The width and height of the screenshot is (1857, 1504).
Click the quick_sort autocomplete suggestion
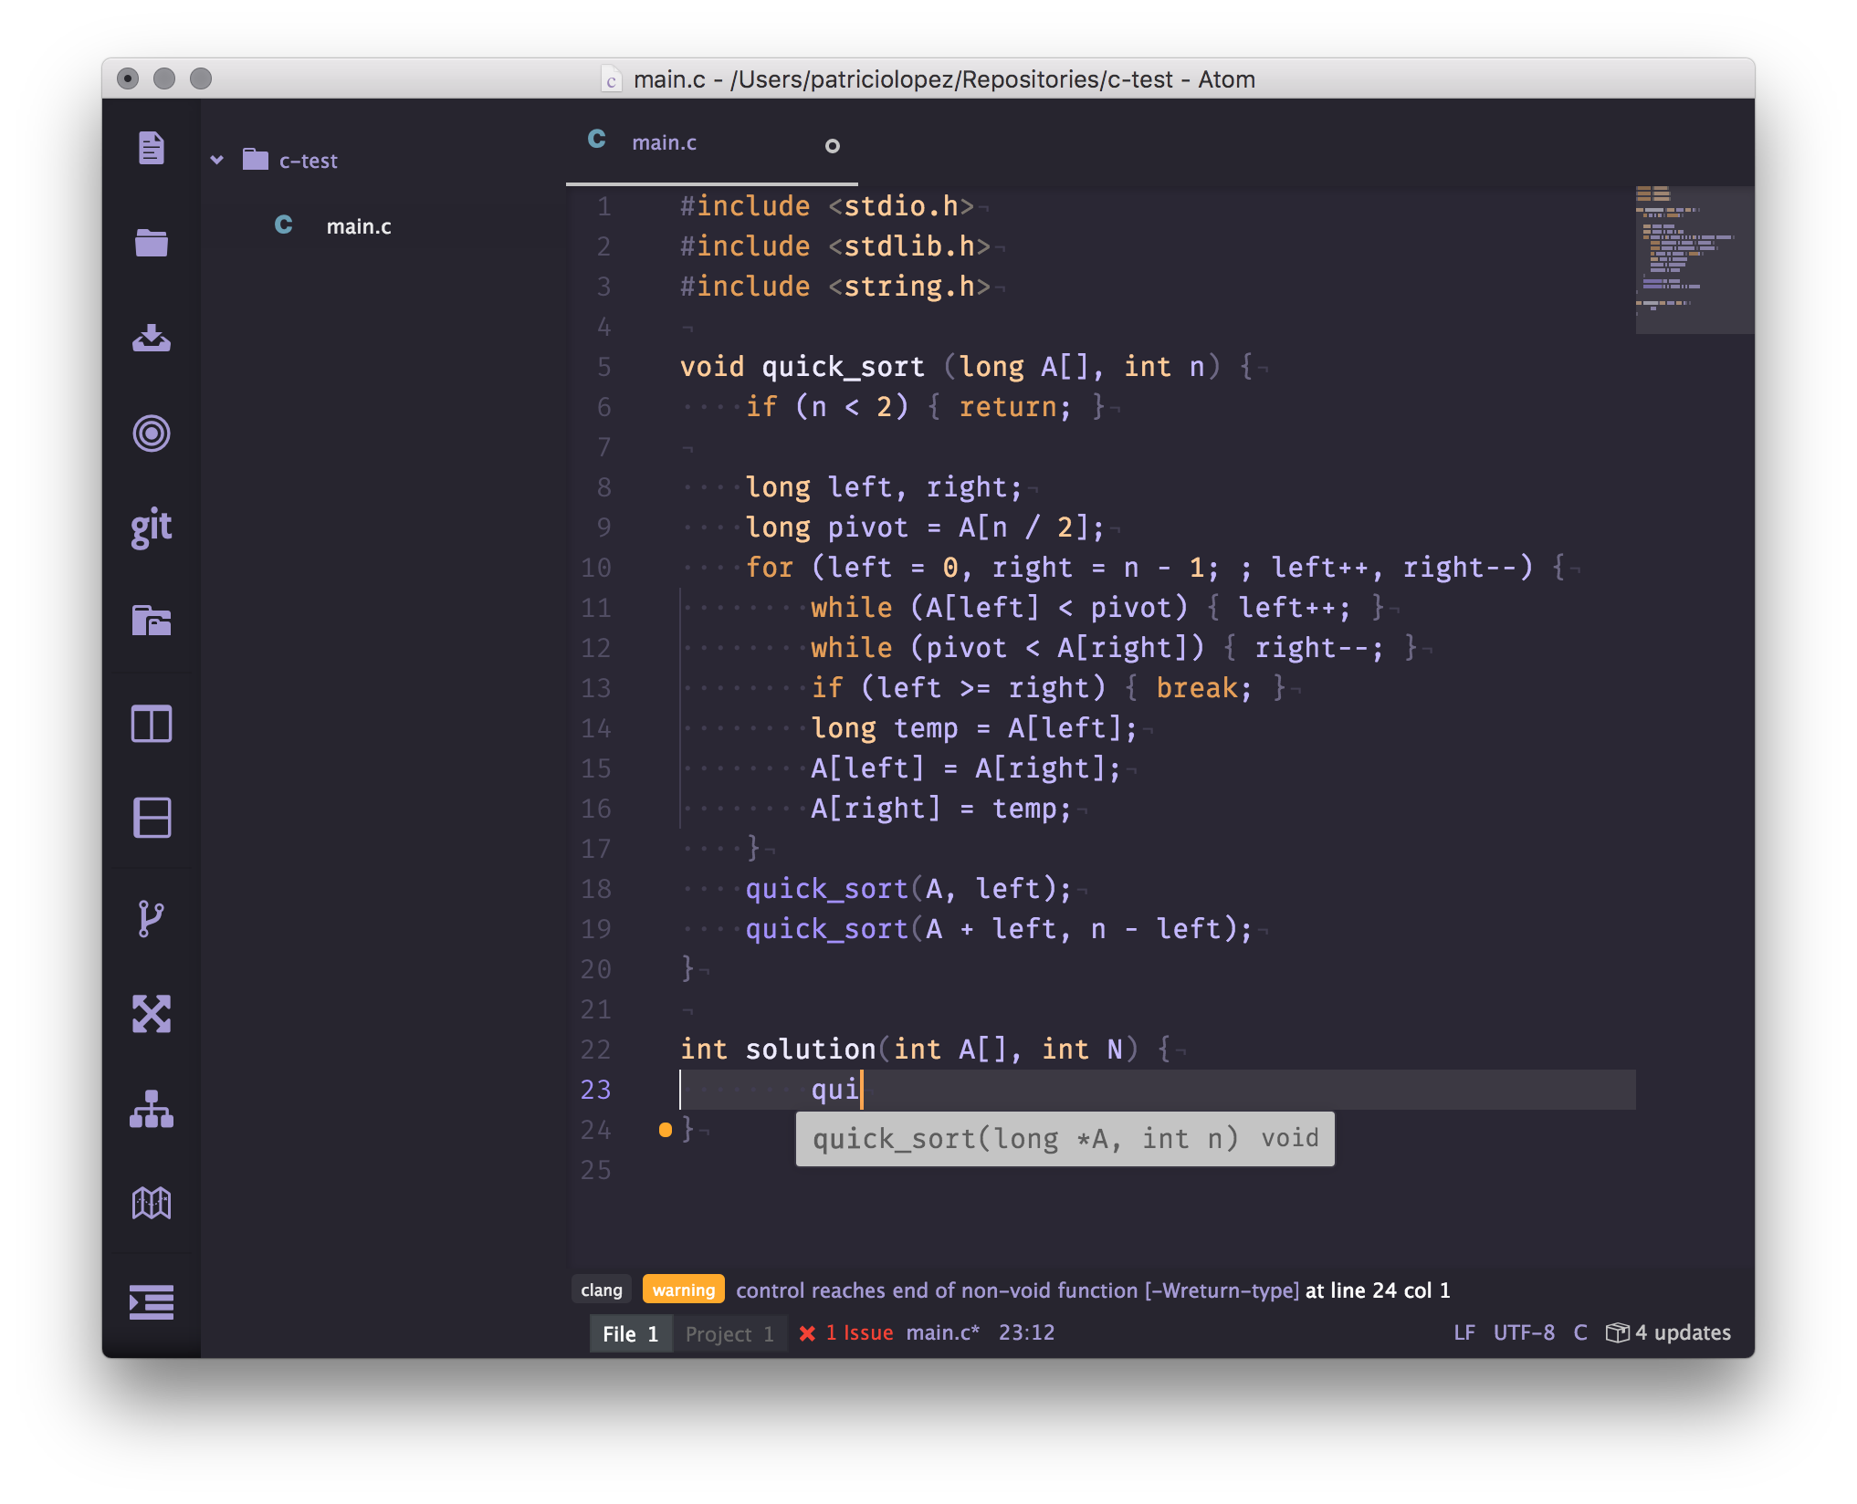(x=1064, y=1137)
